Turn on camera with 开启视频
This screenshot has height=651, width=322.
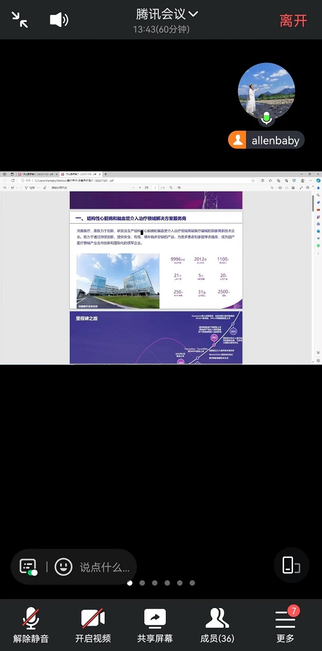coord(93,625)
